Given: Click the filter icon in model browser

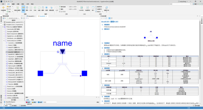Looking at the screenshot, I should tap(22, 18).
